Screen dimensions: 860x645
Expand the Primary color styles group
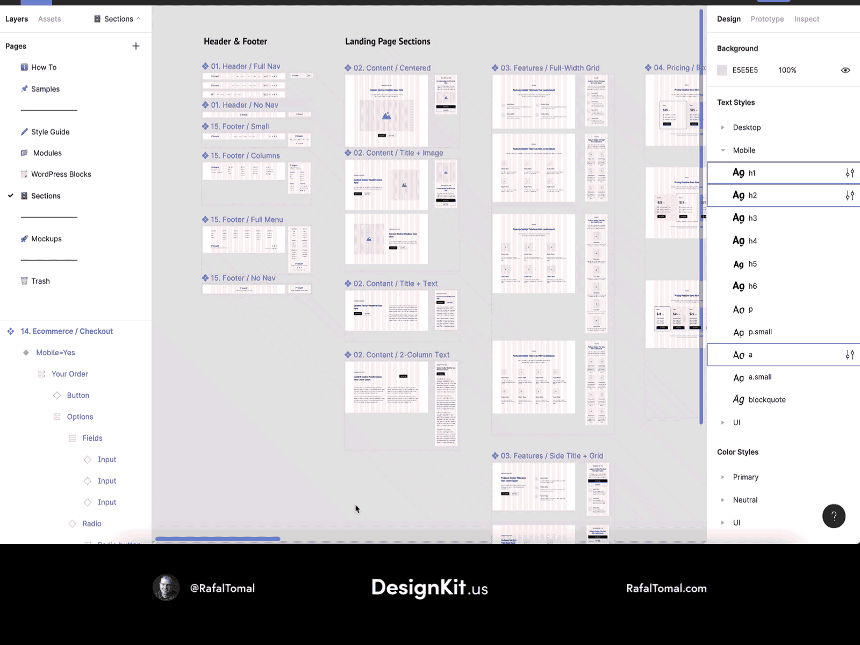[722, 477]
